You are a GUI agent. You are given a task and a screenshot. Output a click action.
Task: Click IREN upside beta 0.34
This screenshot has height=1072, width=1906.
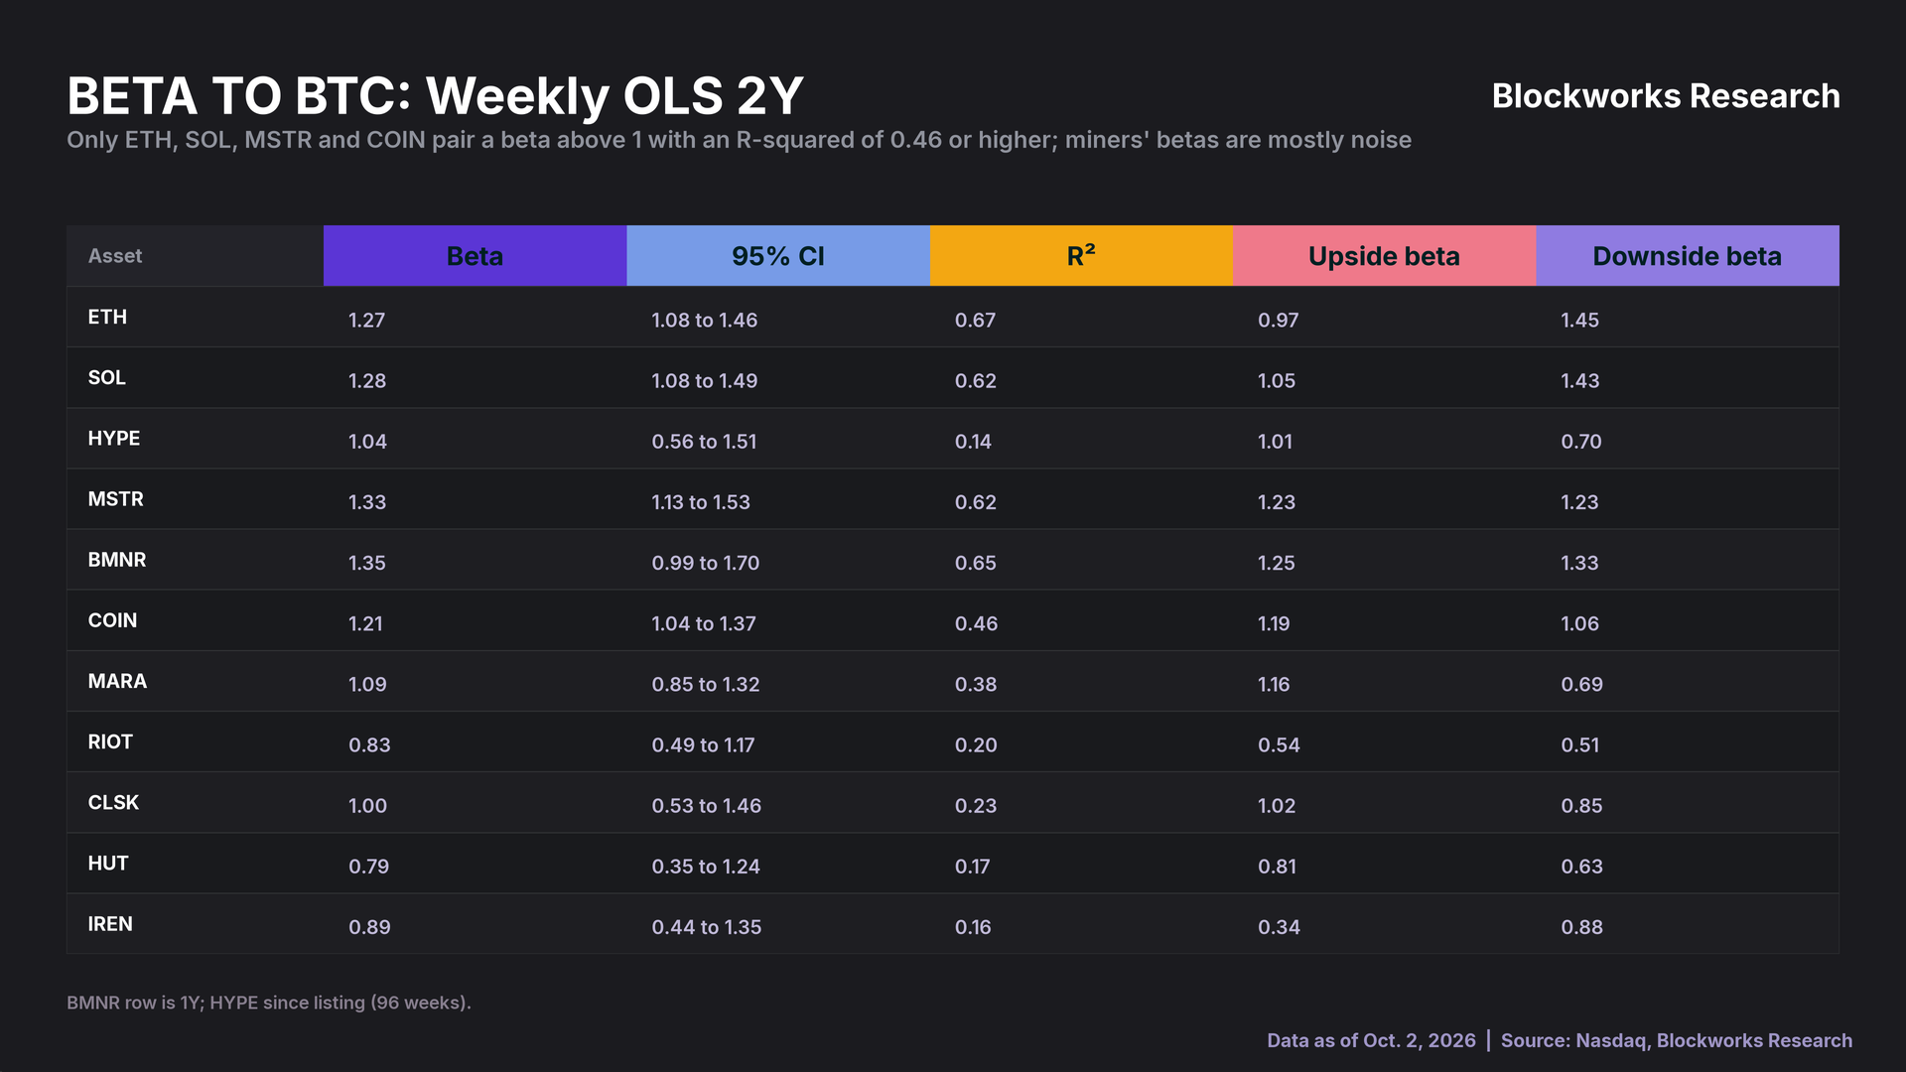1279,926
